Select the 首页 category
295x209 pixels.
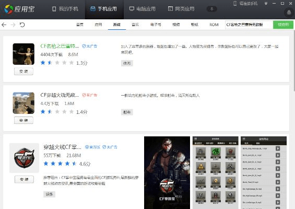(80, 25)
